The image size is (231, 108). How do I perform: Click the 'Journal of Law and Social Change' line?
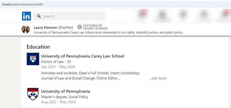click(81, 78)
